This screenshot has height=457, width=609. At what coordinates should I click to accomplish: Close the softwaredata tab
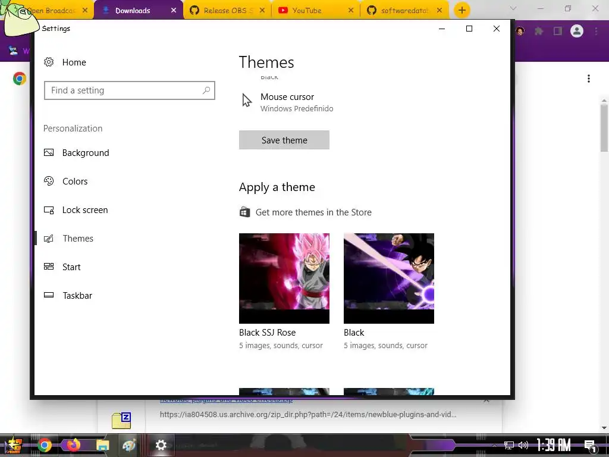(440, 11)
